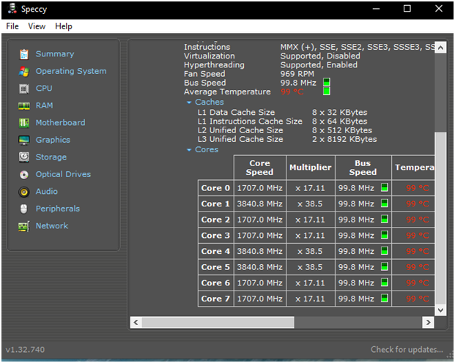Click the Bus Speed column header
The height and width of the screenshot is (363, 455).
[x=363, y=168]
